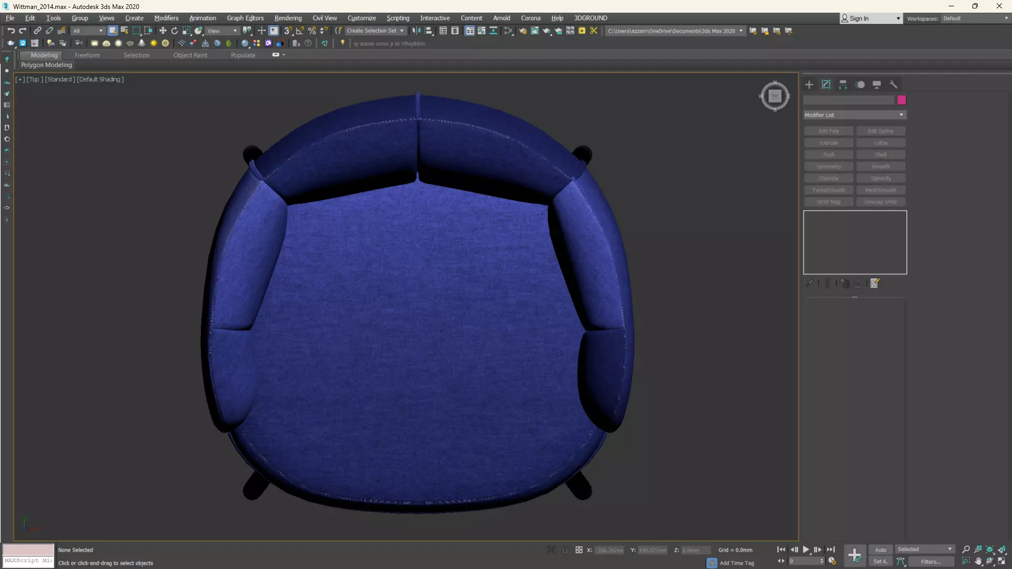Open the Graph Editors menu

pyautogui.click(x=245, y=18)
